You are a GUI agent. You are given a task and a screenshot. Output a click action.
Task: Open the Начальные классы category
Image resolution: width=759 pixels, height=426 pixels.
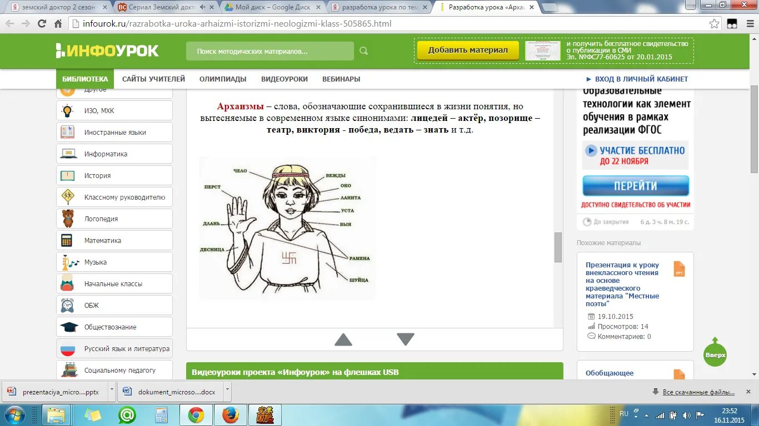click(x=114, y=283)
